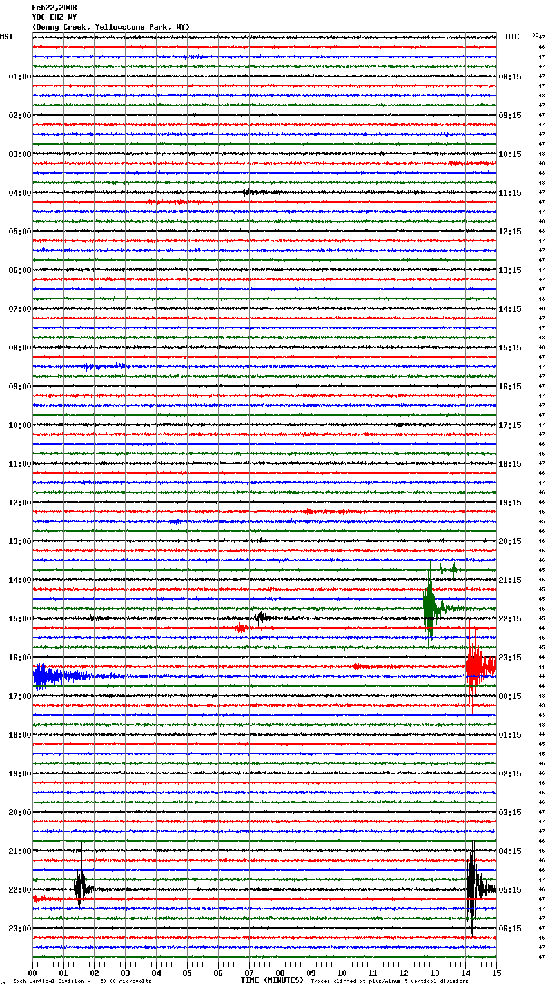Click the 23:15 UTC time label
The height and width of the screenshot is (990, 548).
[x=510, y=658]
